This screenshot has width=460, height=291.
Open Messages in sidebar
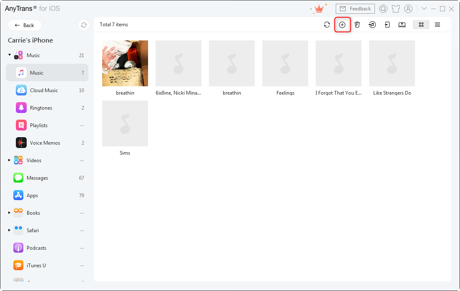point(47,178)
